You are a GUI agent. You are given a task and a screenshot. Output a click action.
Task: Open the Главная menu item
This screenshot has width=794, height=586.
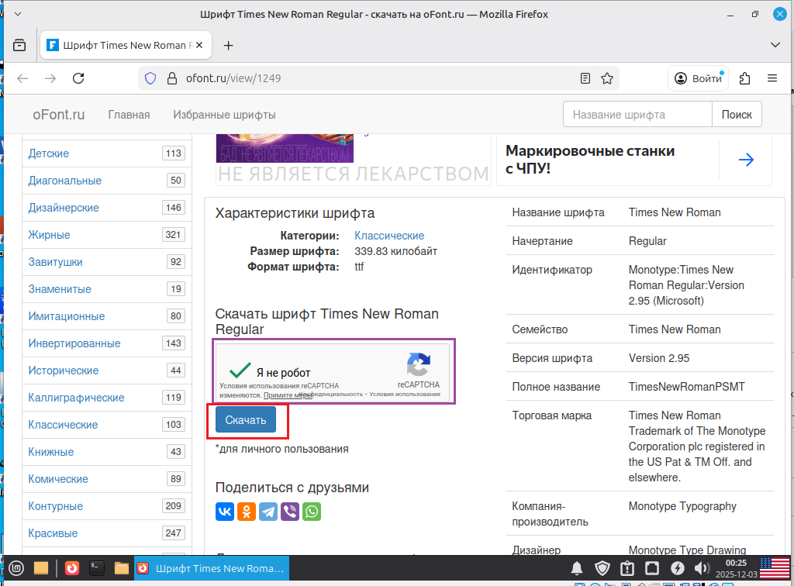129,115
